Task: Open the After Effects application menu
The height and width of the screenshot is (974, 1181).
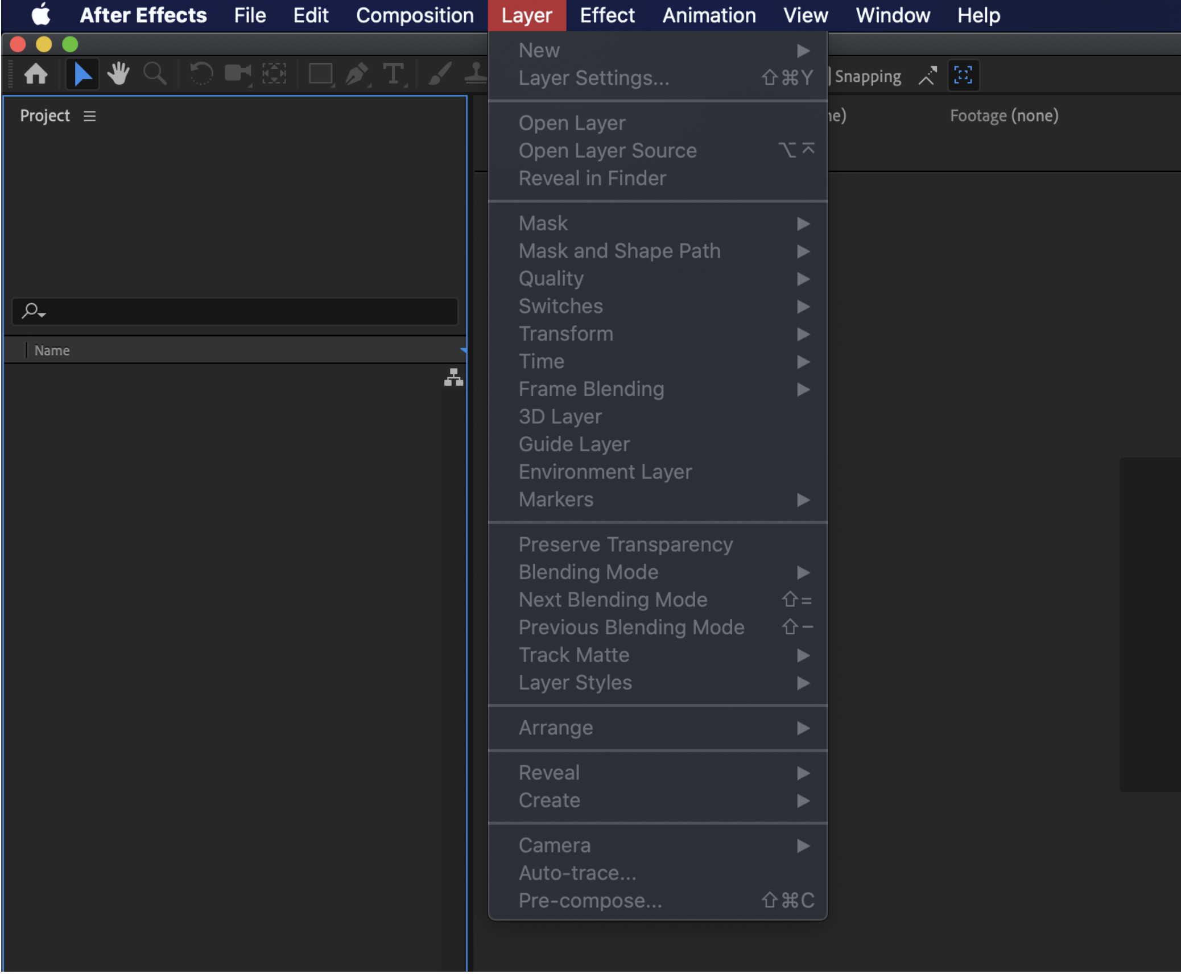Action: pos(143,15)
